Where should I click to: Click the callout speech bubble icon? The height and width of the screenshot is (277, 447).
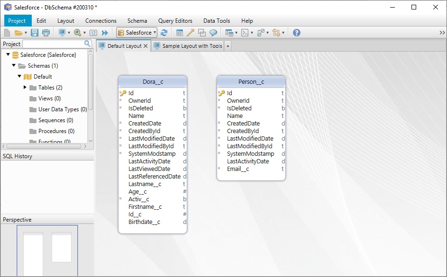click(213, 33)
